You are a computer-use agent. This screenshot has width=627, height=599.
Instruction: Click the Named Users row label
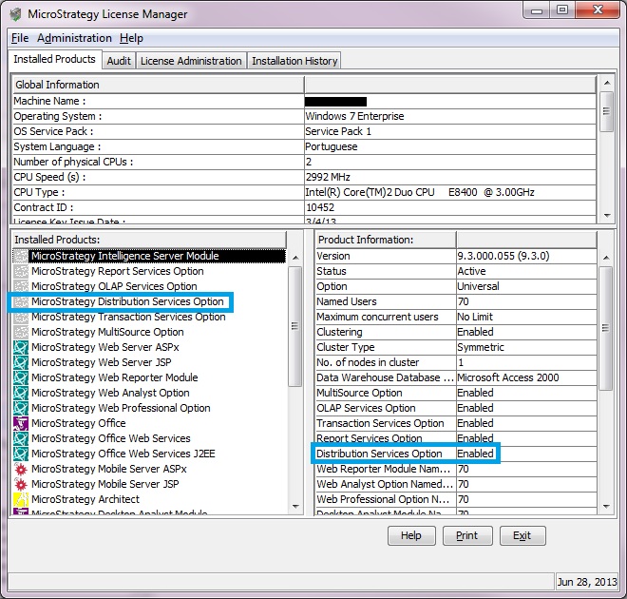click(347, 301)
